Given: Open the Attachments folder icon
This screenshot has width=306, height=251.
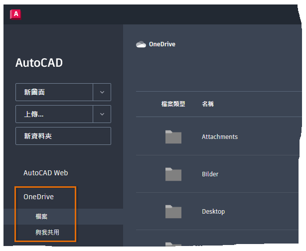Looking at the screenshot, I should (x=173, y=137).
